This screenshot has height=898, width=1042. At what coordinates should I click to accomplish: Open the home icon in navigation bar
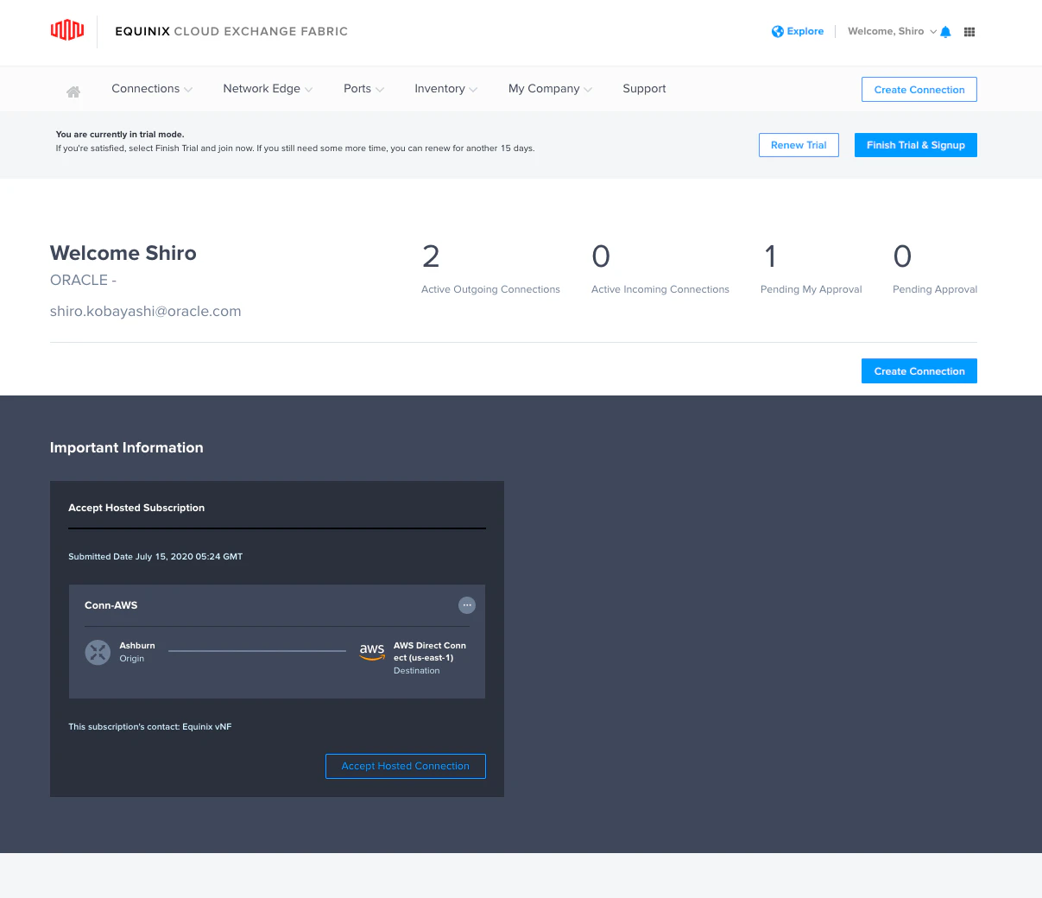pyautogui.click(x=73, y=92)
